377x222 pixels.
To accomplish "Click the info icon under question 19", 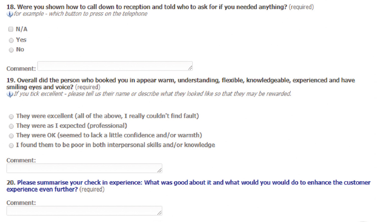I will point(10,94).
